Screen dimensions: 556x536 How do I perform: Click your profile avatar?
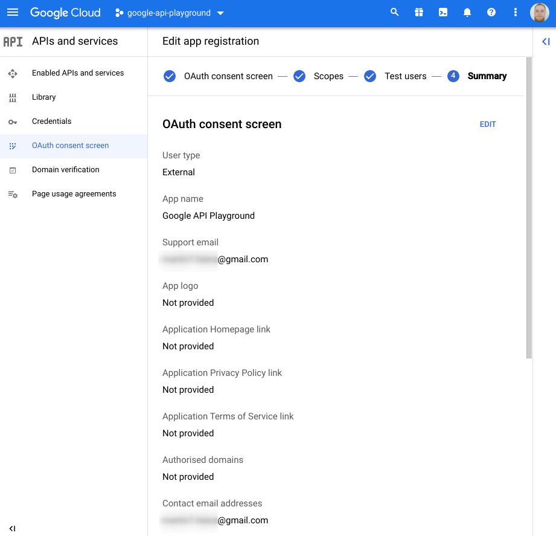click(539, 12)
